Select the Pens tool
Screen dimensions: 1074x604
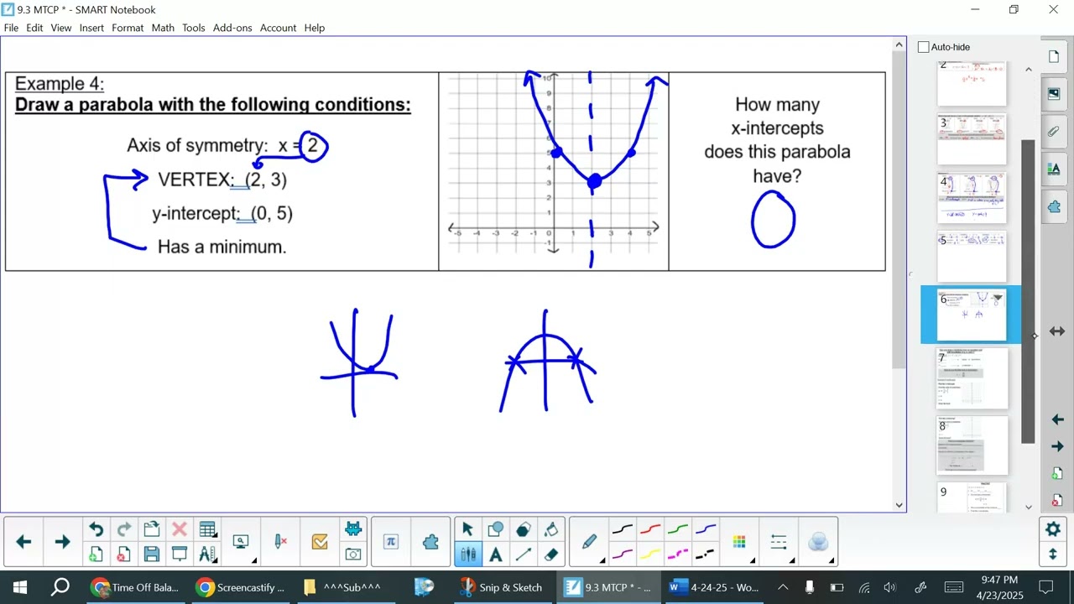pos(467,555)
